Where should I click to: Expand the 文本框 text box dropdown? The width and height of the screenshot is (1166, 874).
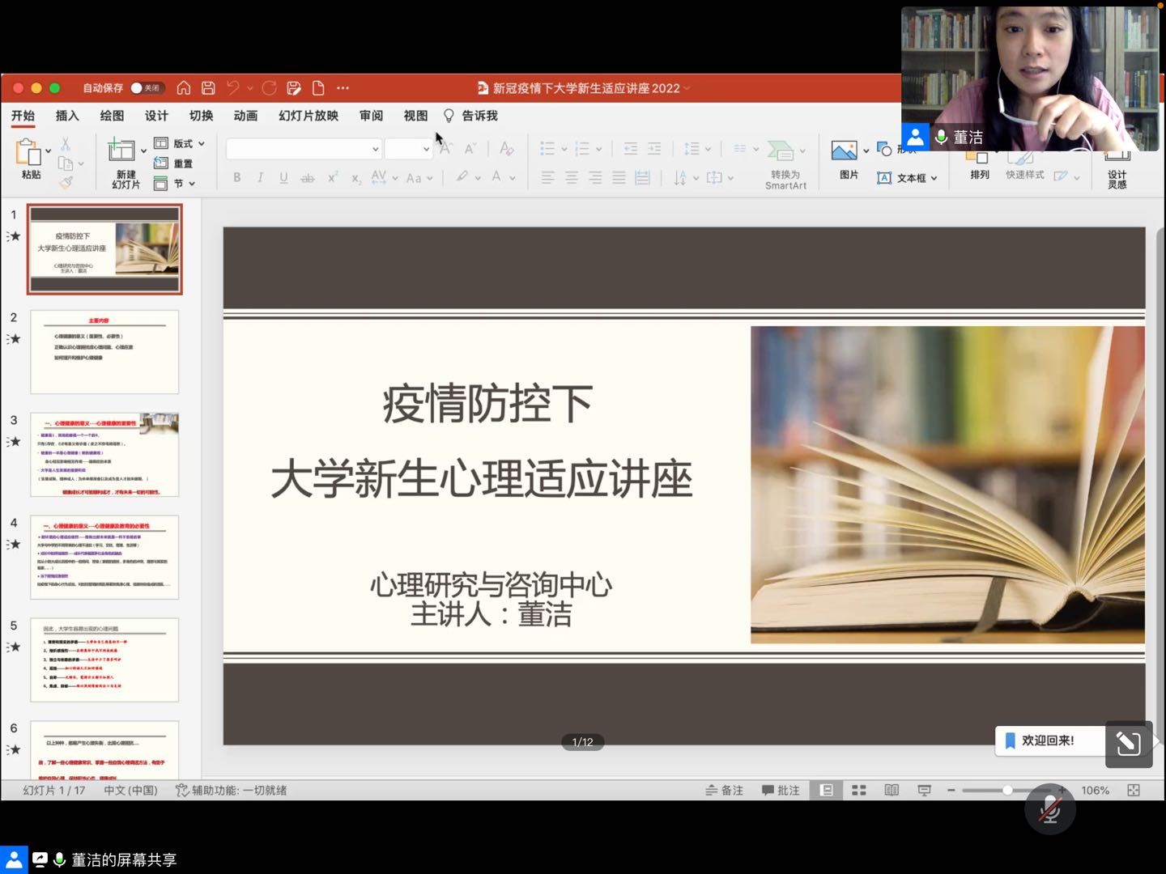pos(934,178)
